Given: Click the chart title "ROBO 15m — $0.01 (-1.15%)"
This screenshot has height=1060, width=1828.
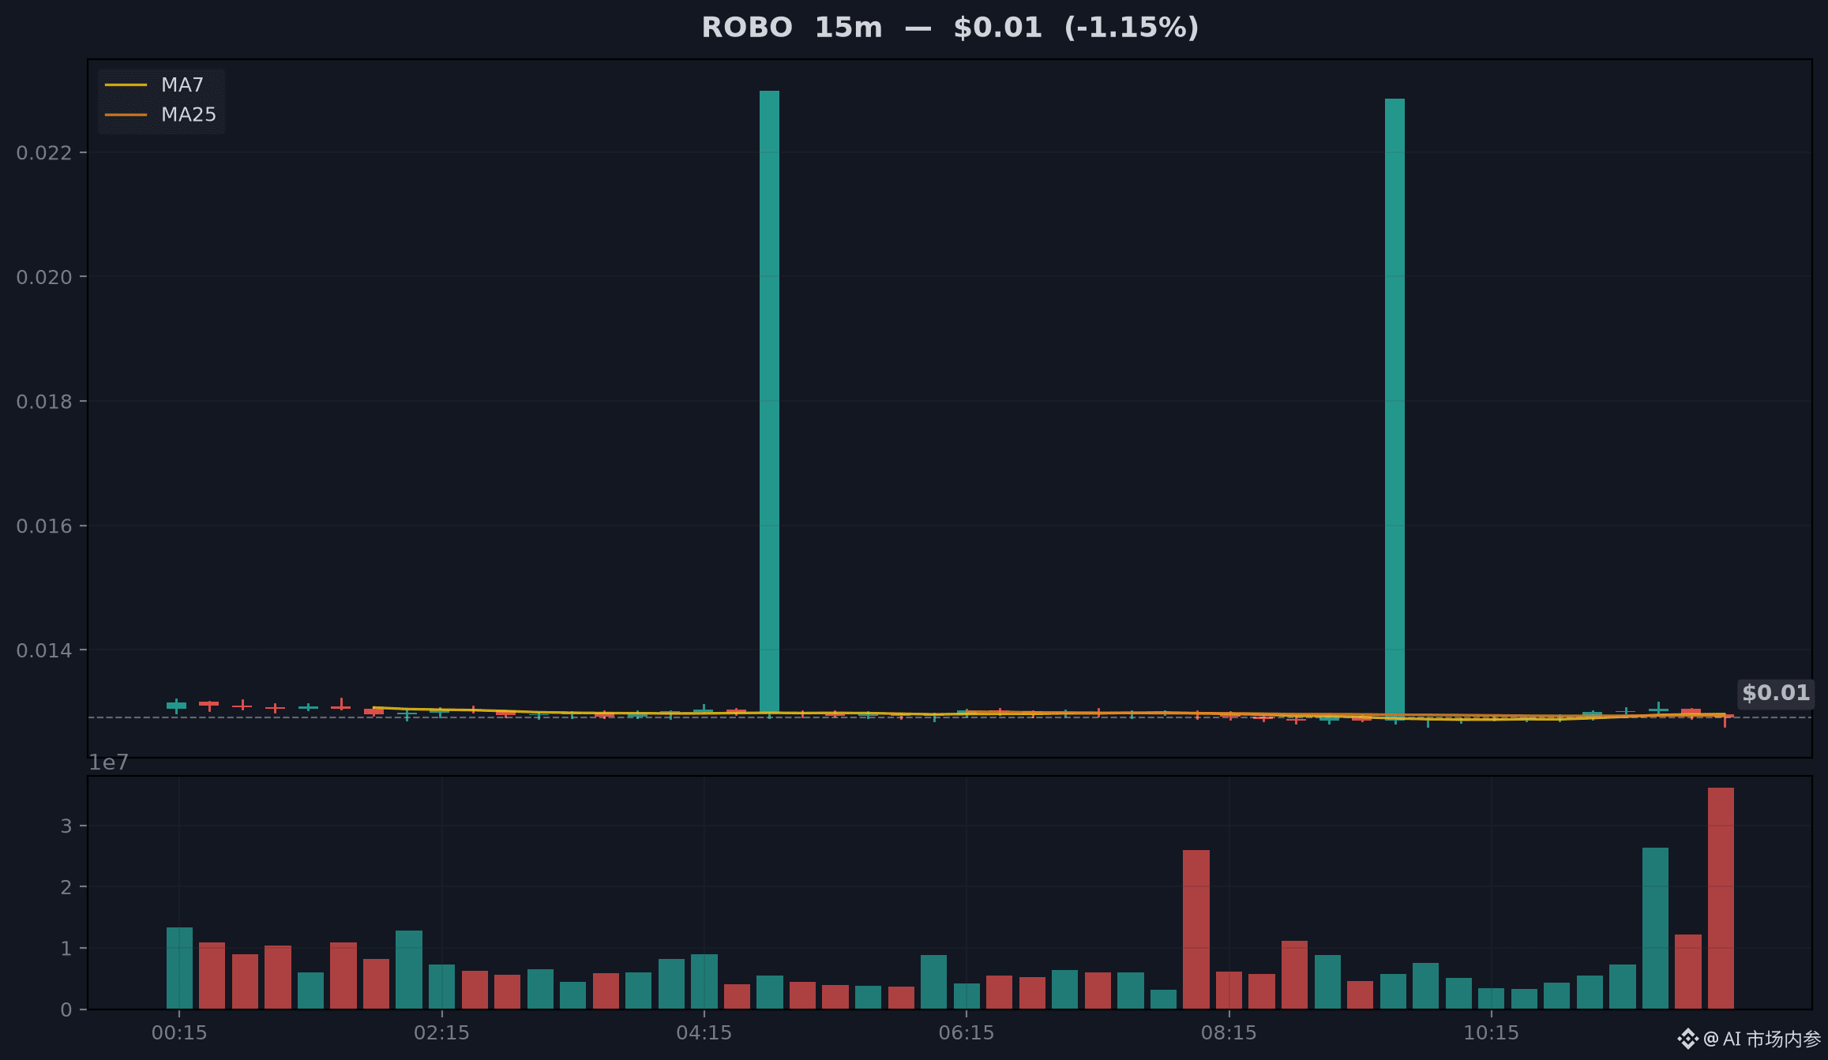Looking at the screenshot, I should [x=951, y=28].
